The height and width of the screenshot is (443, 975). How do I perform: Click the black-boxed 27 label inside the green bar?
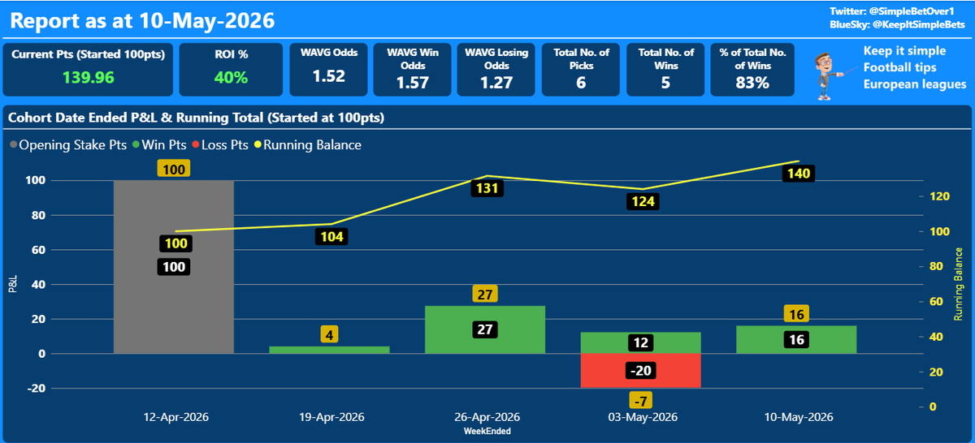click(485, 329)
